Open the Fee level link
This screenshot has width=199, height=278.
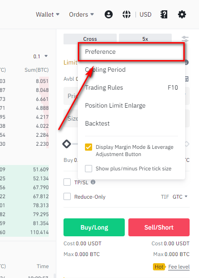coord(179,267)
